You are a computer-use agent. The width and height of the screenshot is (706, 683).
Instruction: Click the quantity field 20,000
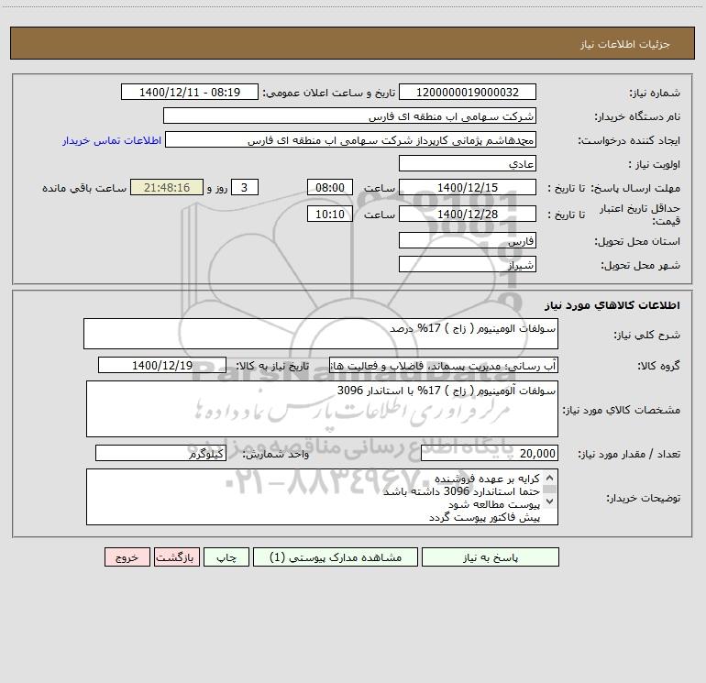pyautogui.click(x=490, y=454)
